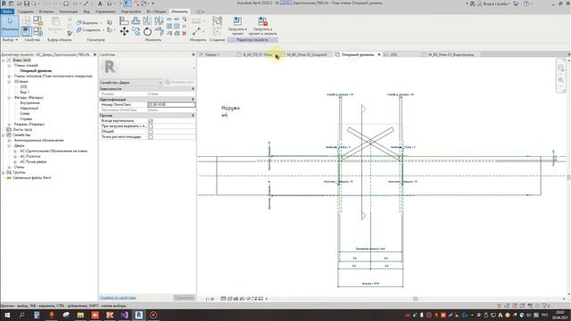
Task: Expand the АС-Полотно family node
Action: tap(15, 157)
